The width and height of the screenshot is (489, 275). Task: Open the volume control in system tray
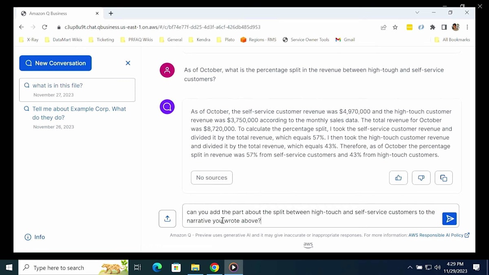pos(437,268)
